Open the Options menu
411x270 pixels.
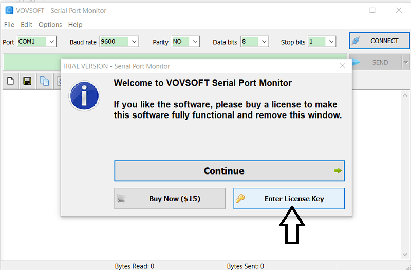50,25
